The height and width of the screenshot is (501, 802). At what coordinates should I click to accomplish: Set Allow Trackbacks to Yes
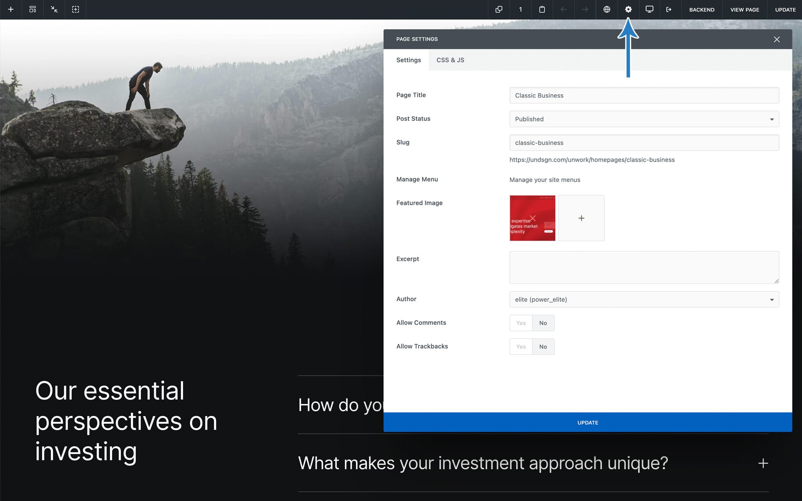click(520, 347)
